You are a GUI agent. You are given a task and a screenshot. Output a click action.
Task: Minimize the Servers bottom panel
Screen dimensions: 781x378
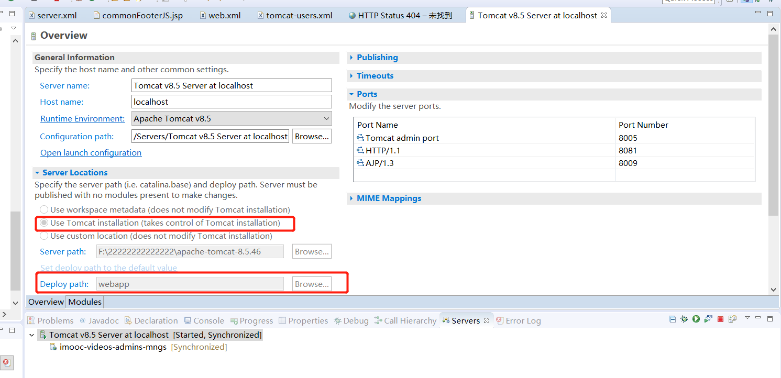[758, 317]
